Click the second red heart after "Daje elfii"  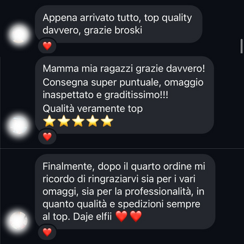[135, 216]
